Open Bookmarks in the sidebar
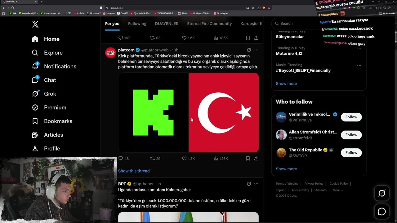 point(52,121)
